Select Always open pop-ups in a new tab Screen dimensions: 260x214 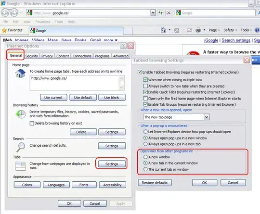tap(145, 144)
